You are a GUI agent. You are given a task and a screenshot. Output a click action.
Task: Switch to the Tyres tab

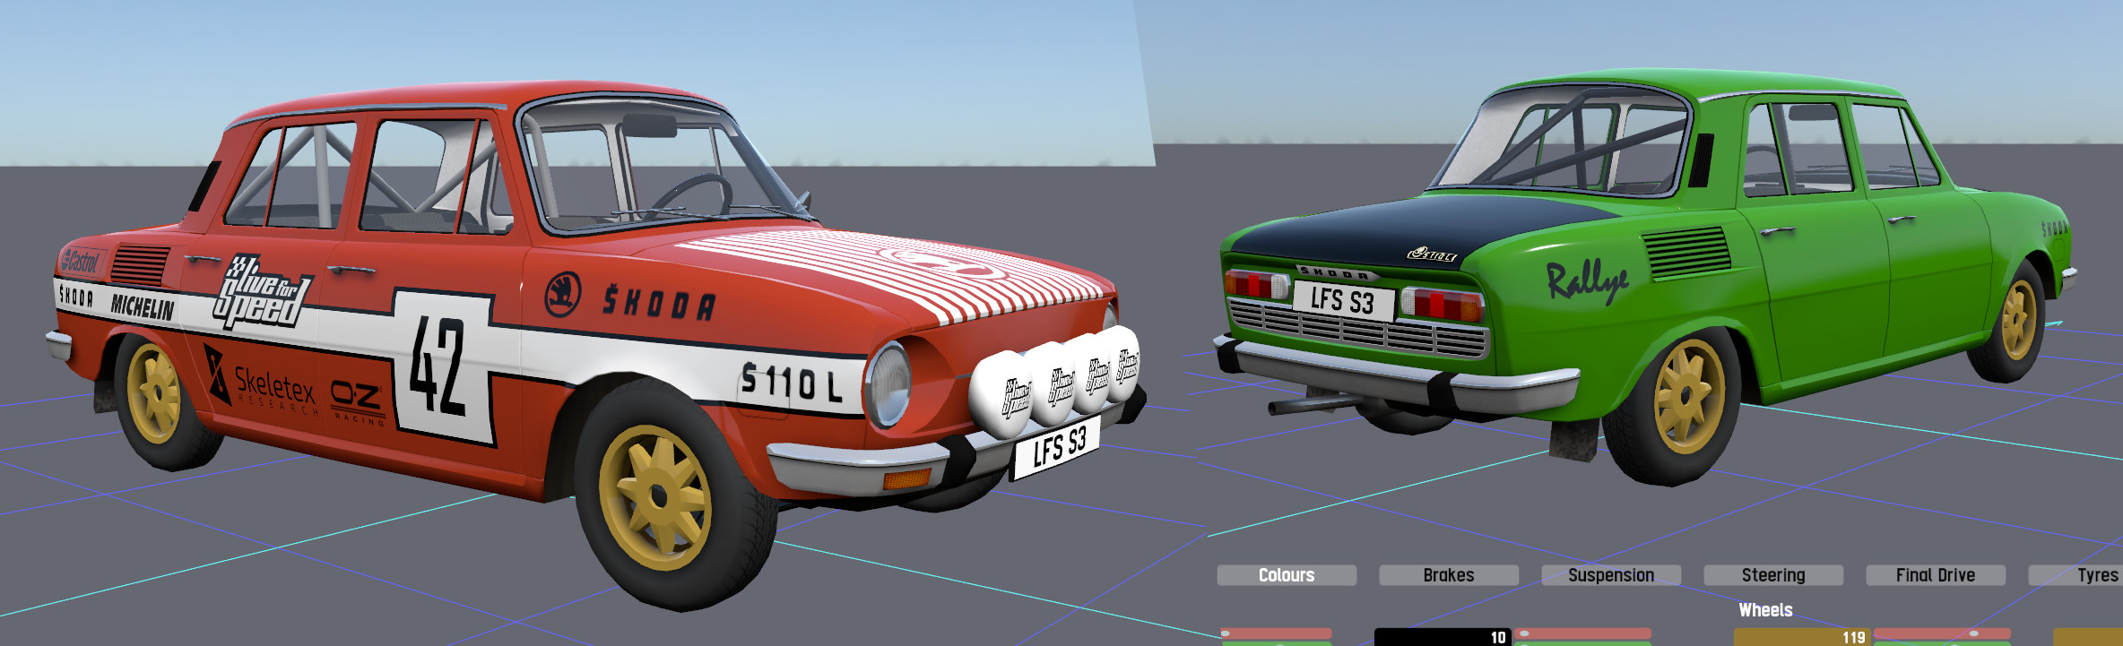tap(2075, 575)
